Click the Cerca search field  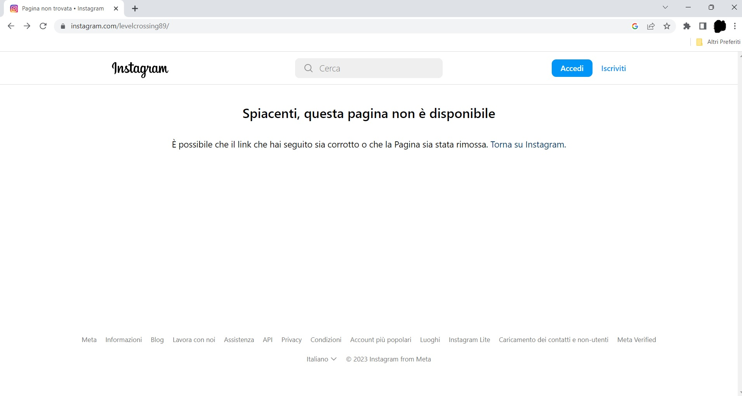tap(369, 68)
